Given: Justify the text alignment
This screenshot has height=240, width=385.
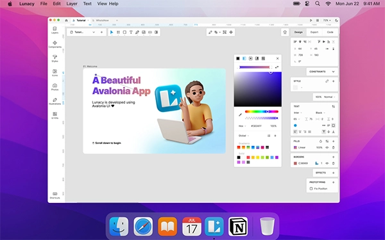Looking at the screenshot, I should point(310,132).
